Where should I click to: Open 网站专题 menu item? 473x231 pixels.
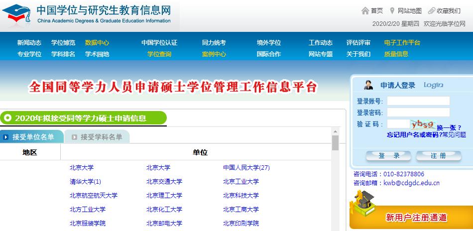[320, 54]
